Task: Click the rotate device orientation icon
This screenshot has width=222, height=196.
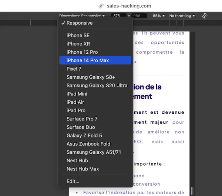Action: click(205, 16)
